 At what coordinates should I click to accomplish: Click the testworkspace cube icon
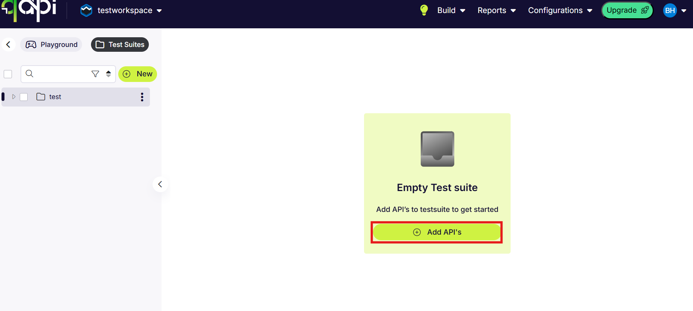pyautogui.click(x=86, y=10)
